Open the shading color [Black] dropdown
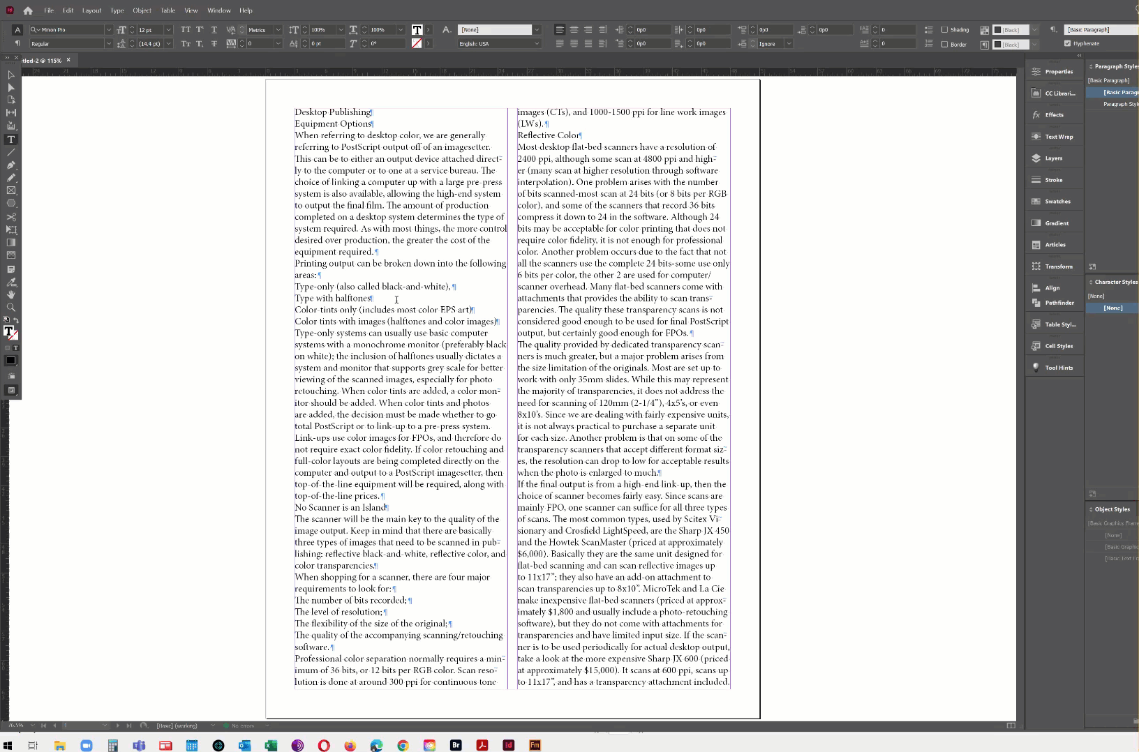1139x752 pixels. point(1034,29)
